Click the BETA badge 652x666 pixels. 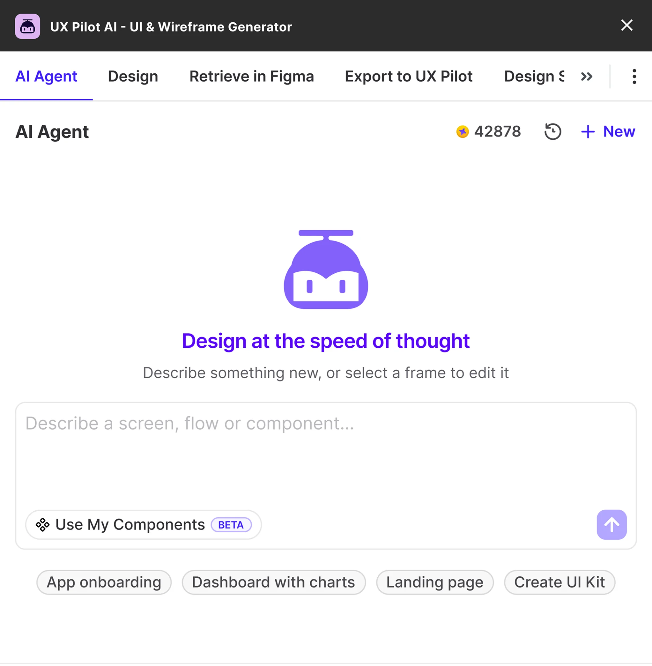click(231, 525)
